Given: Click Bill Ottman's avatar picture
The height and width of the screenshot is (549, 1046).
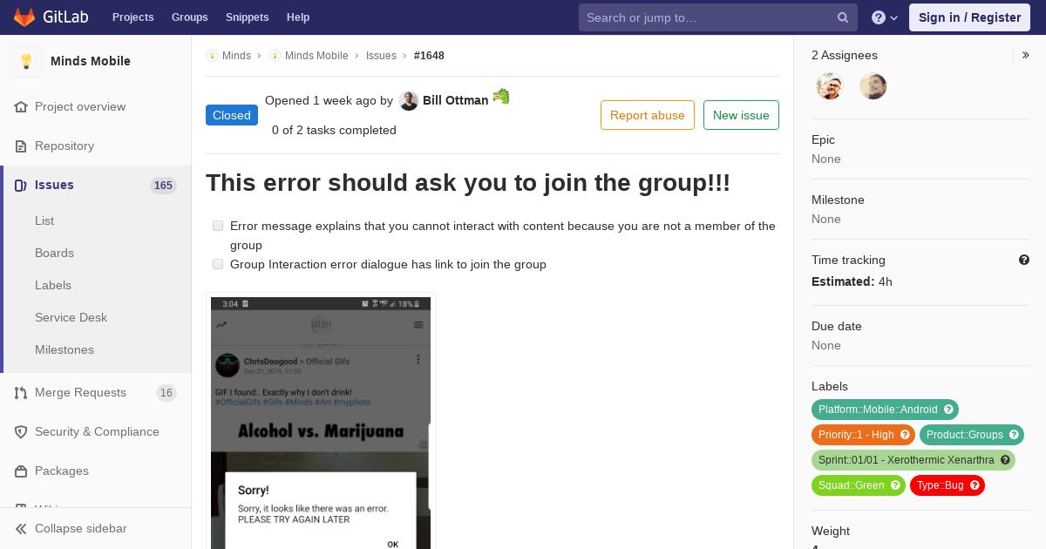Looking at the screenshot, I should pos(409,101).
